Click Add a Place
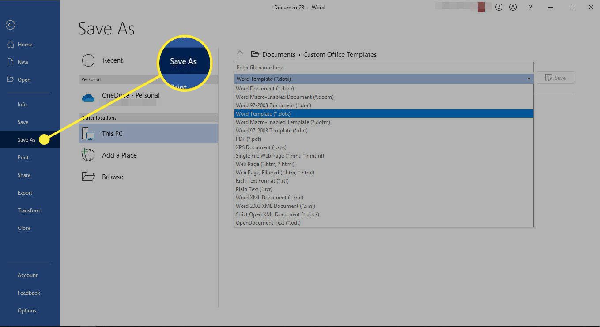 (148, 155)
